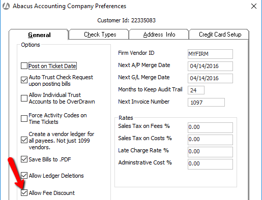Click the Months to Keep Audit Trail label
262x200 pixels.
coord(150,89)
